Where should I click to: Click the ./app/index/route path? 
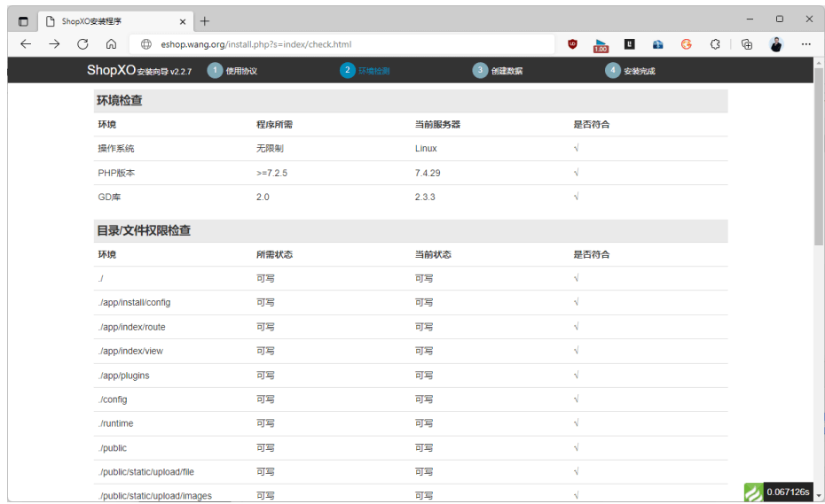[x=131, y=327]
